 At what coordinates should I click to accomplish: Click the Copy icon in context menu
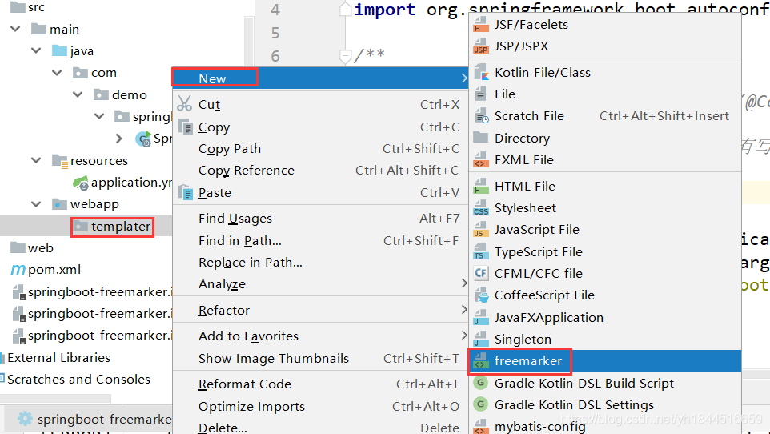186,127
